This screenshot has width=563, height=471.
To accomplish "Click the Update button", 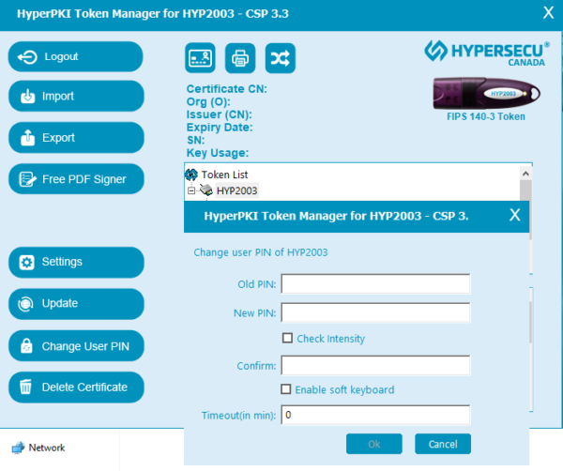I will [x=76, y=304].
